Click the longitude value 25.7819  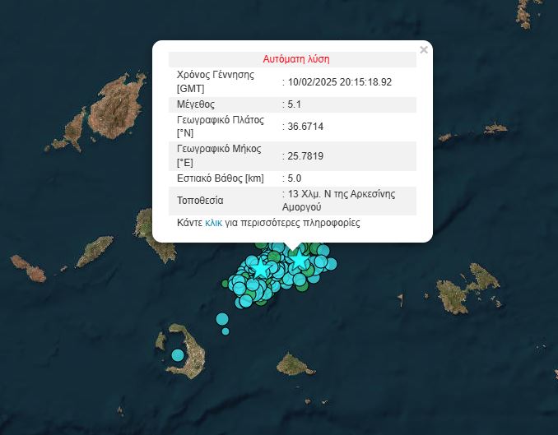[x=301, y=156]
